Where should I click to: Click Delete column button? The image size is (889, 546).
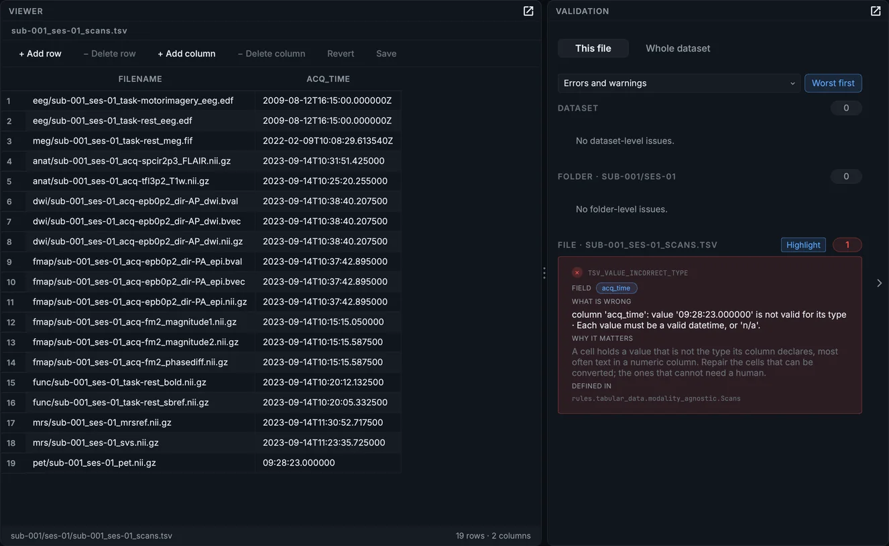pyautogui.click(x=272, y=54)
